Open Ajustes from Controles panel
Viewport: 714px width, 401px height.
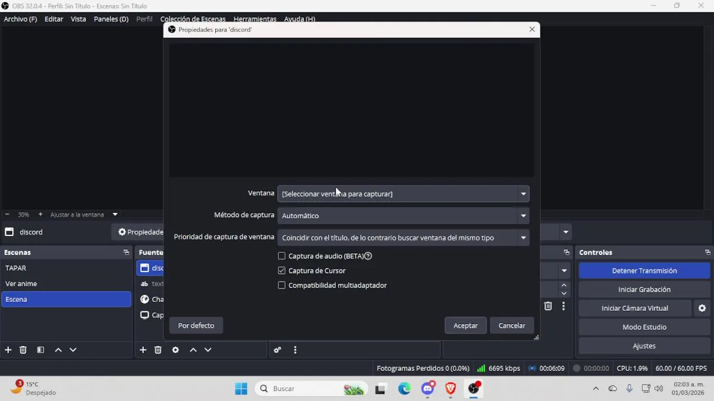(644, 346)
